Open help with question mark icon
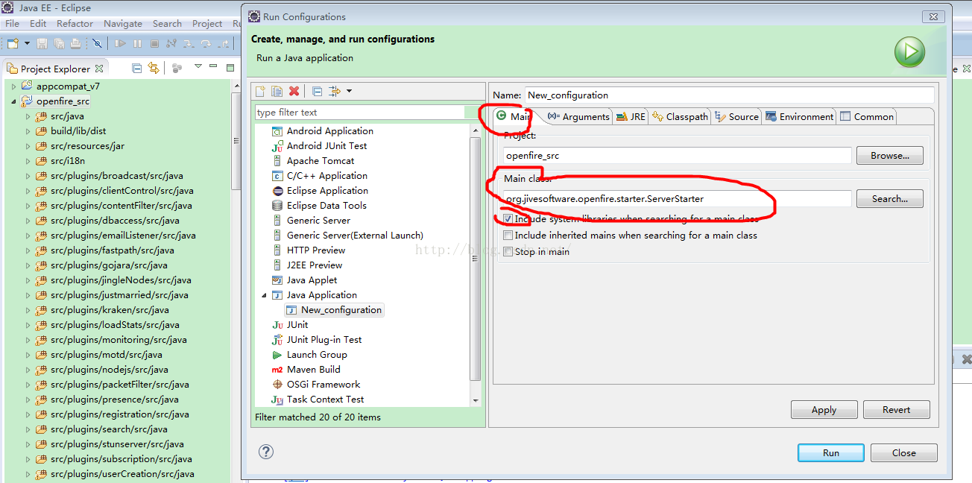972x483 pixels. (266, 452)
